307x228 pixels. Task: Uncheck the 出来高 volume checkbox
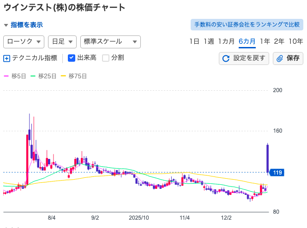click(x=72, y=58)
